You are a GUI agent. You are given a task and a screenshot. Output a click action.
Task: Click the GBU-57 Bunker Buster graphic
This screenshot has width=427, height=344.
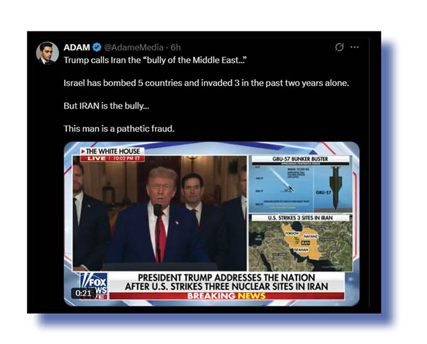point(300,184)
